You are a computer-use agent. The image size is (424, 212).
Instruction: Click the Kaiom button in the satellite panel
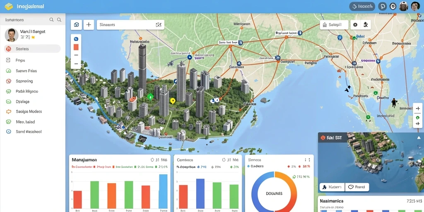[x=332, y=187]
